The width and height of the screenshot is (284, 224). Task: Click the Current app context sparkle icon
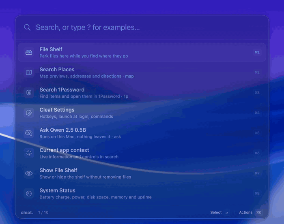[29, 153]
